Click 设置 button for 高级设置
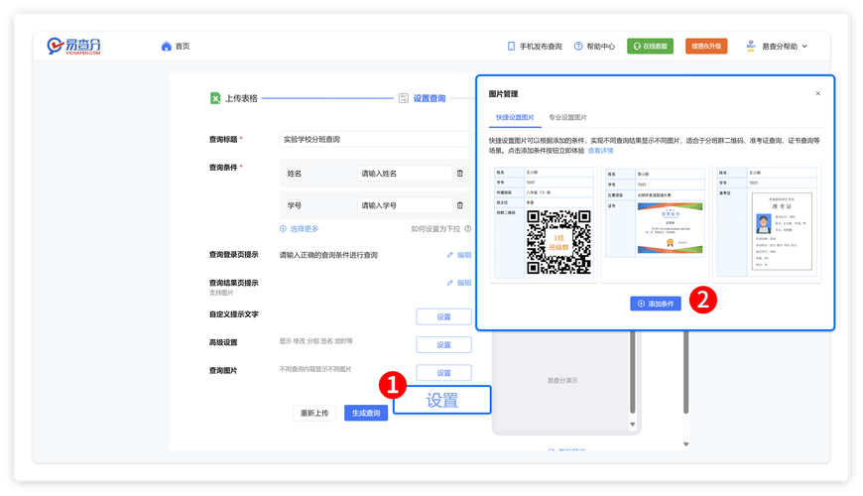This screenshot has width=863, height=496. point(443,344)
